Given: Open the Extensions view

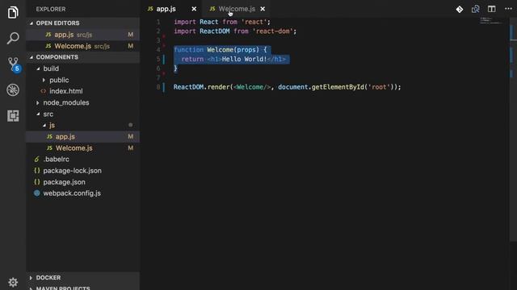Looking at the screenshot, I should tap(13, 116).
